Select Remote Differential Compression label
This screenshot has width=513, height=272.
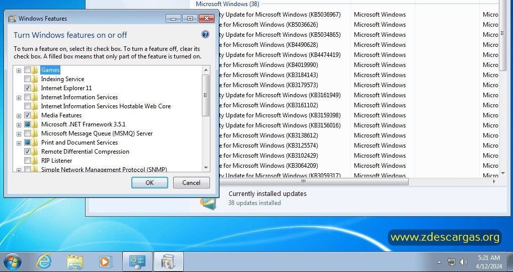pyautogui.click(x=85, y=152)
